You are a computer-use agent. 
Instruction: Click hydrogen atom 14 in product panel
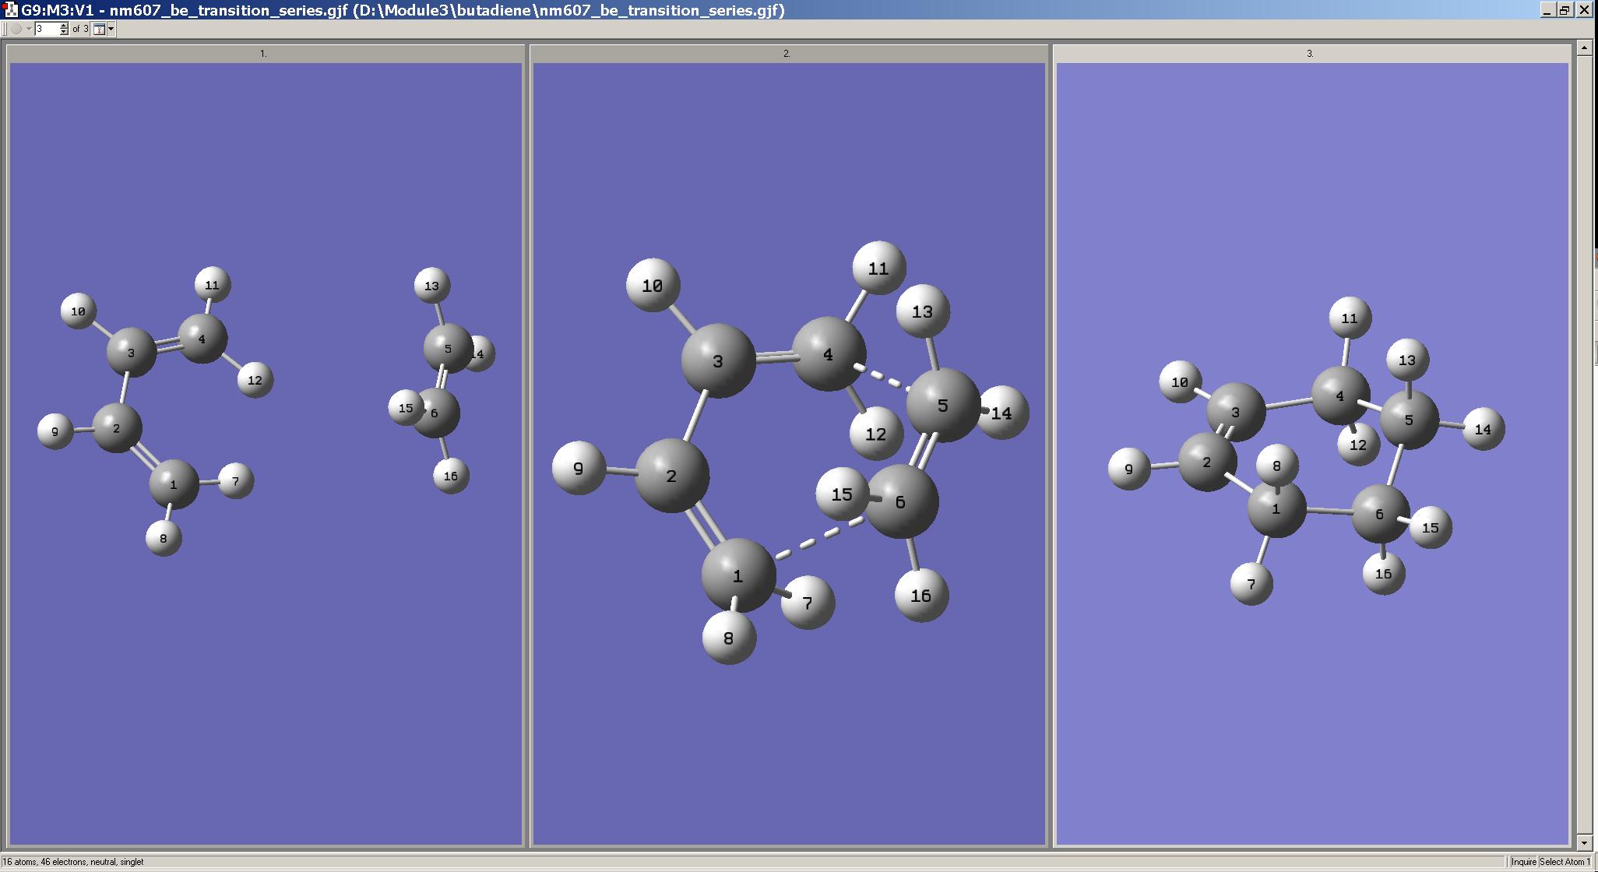point(1483,429)
